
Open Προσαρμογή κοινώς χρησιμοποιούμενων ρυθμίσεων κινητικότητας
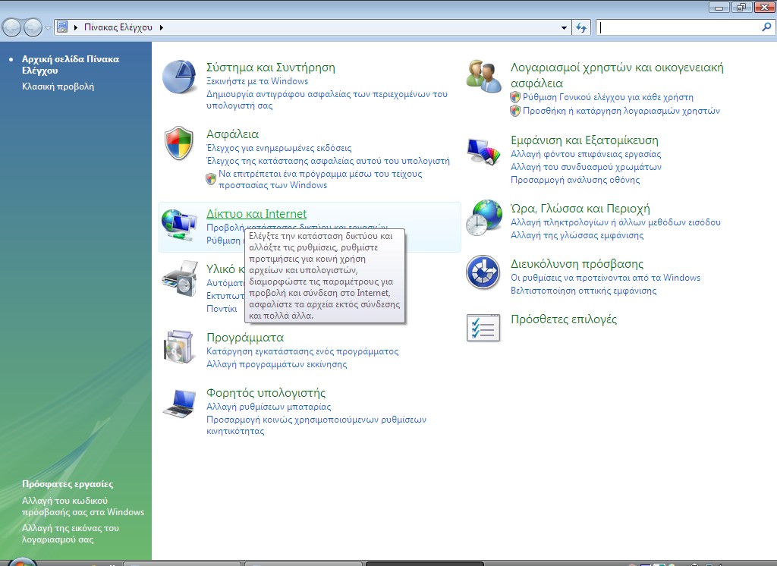coord(316,425)
